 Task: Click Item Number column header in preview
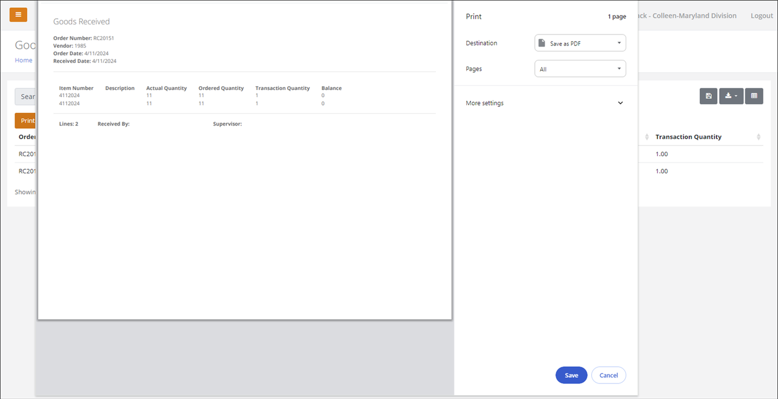pos(76,88)
